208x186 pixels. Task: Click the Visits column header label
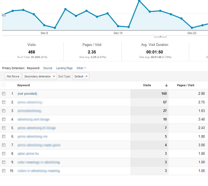click(147, 85)
